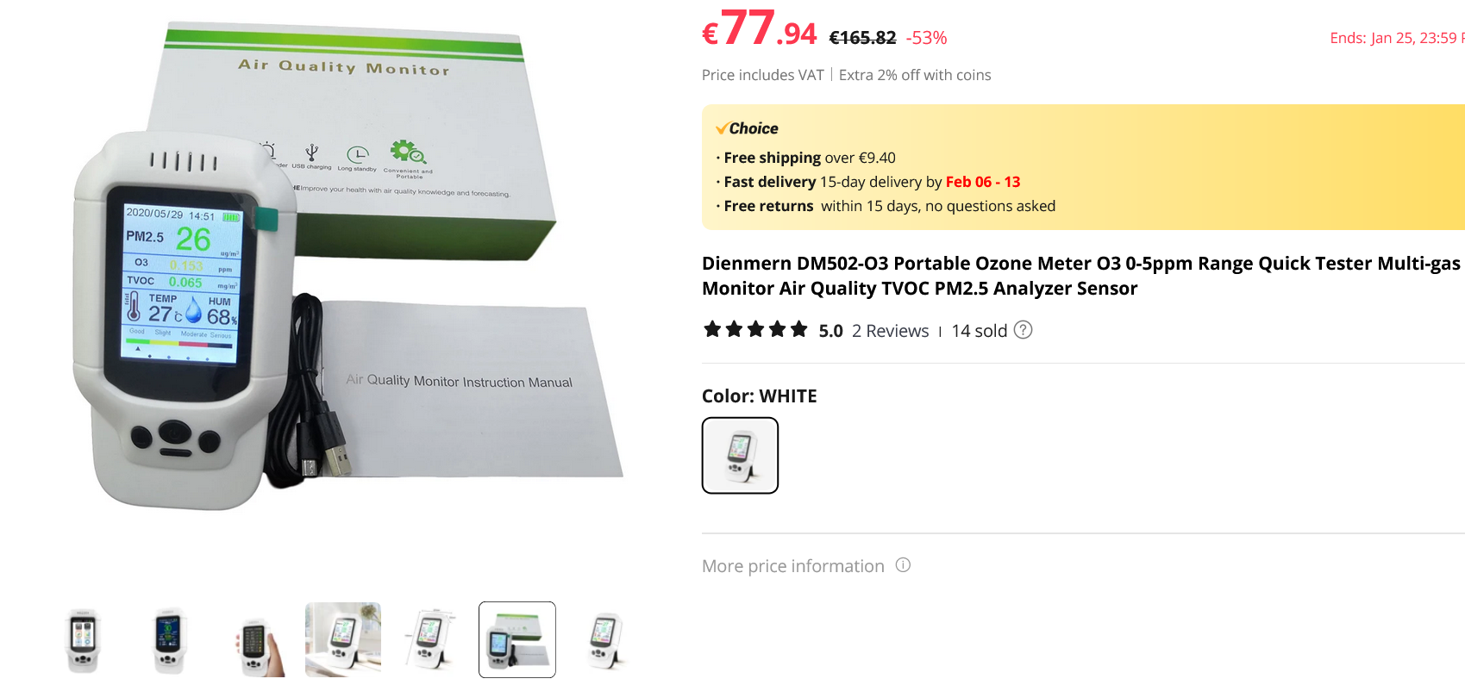Viewport: 1465px width, 685px height.
Task: Open the first product thumbnail image
Action: click(84, 639)
